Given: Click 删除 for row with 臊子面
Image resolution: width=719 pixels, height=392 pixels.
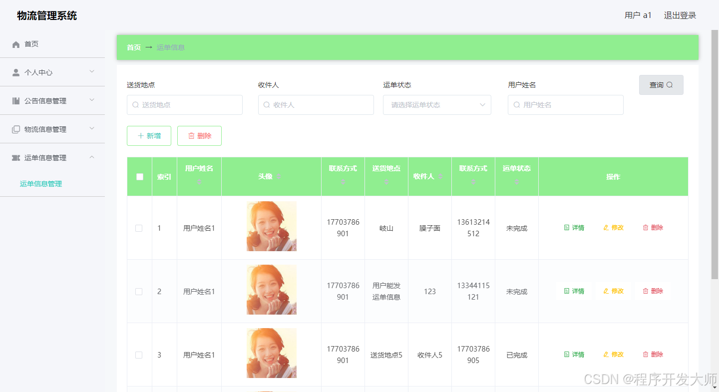Looking at the screenshot, I should click(x=653, y=228).
